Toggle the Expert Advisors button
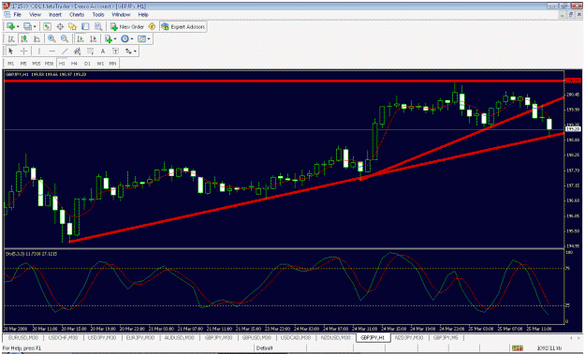Image resolution: width=585 pixels, height=354 pixels. [183, 26]
